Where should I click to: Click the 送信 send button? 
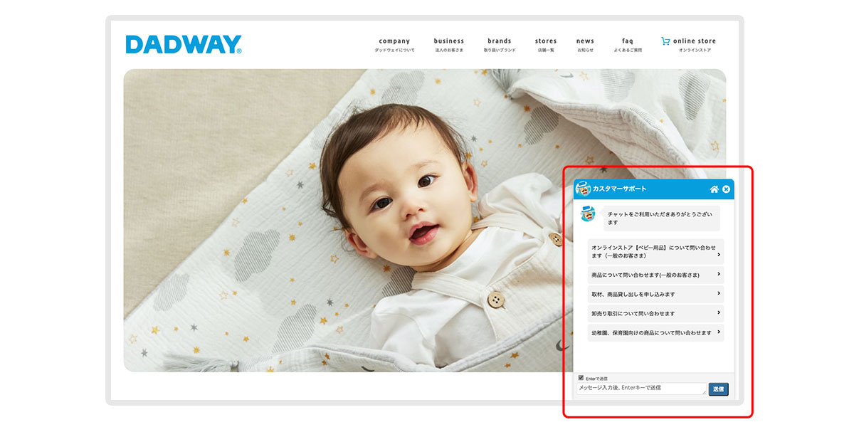click(x=718, y=389)
